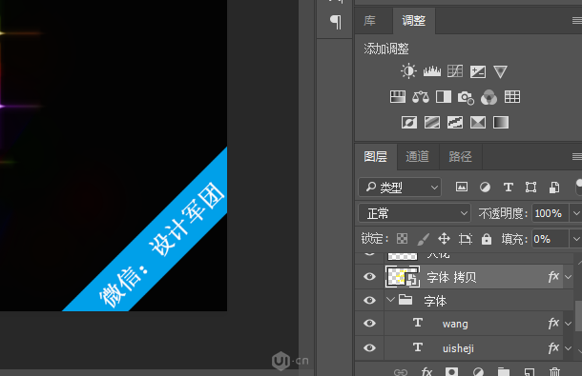Open the Layers panel menu
The width and height of the screenshot is (582, 376).
577,157
